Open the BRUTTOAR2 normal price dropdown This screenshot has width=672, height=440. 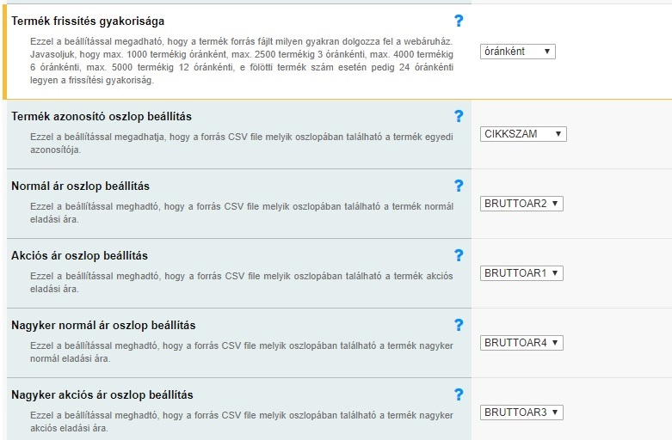tap(521, 204)
